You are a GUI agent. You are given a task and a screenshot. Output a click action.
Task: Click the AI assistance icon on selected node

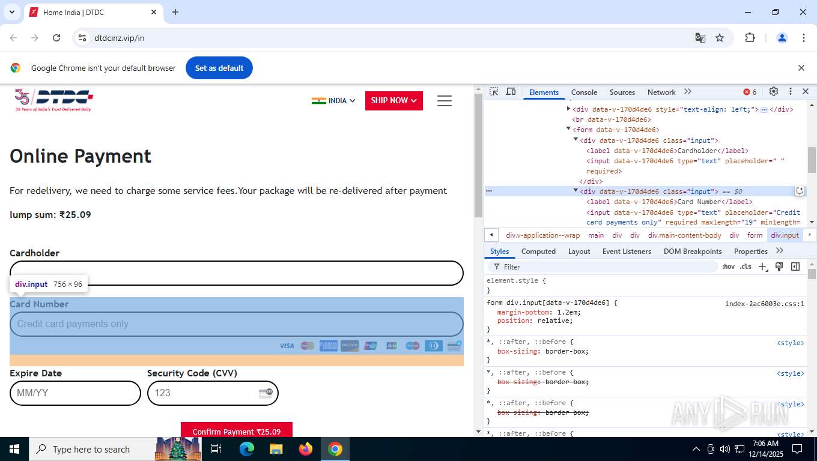pos(800,191)
